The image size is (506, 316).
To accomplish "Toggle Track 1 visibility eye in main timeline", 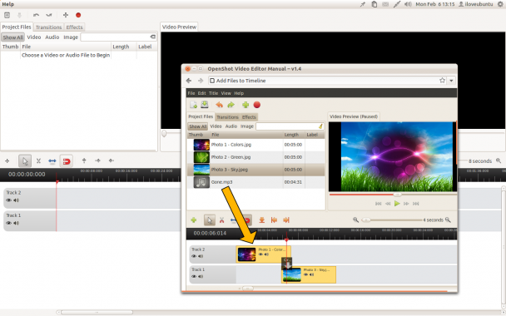I will pos(8,223).
